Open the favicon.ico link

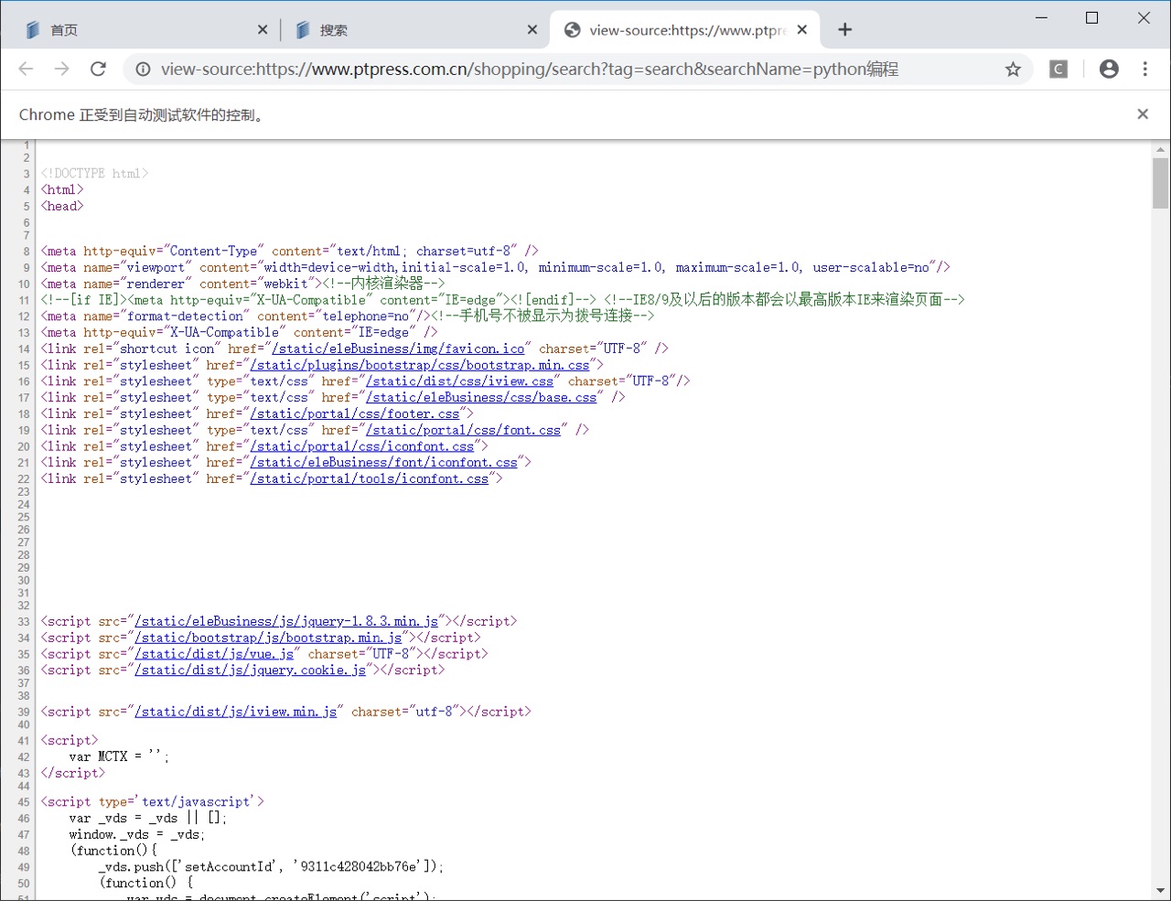[398, 349]
